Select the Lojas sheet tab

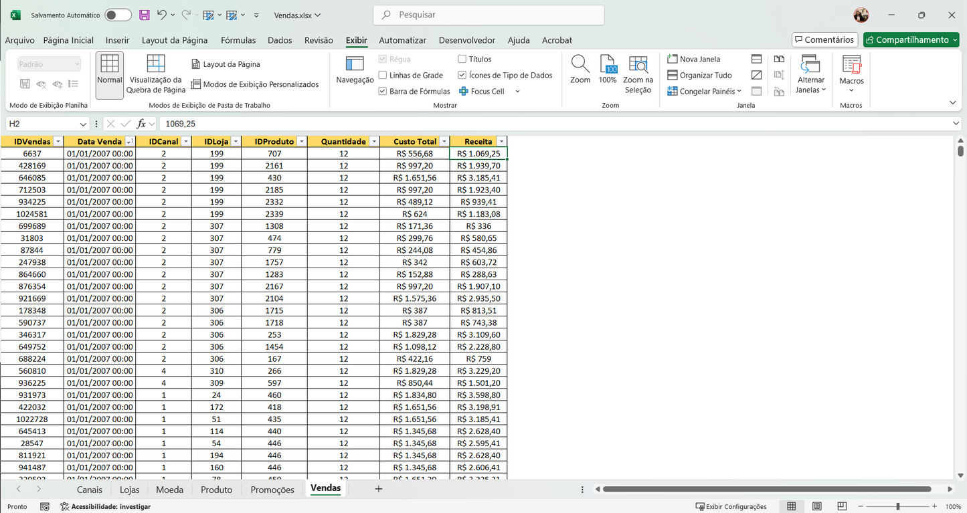coord(129,489)
